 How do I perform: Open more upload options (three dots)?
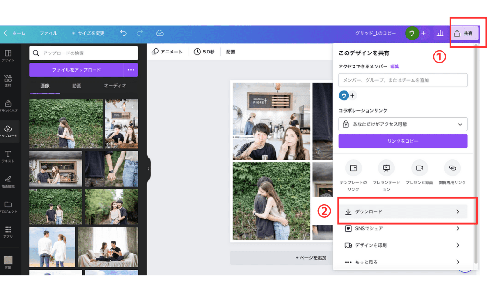(131, 70)
